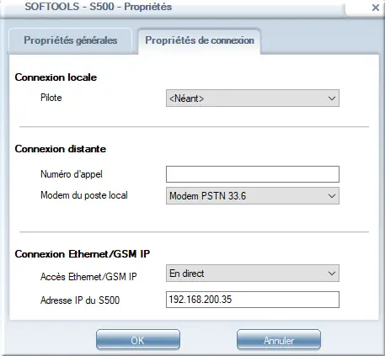Switch to the Propriétés générales tab

[x=70, y=40]
